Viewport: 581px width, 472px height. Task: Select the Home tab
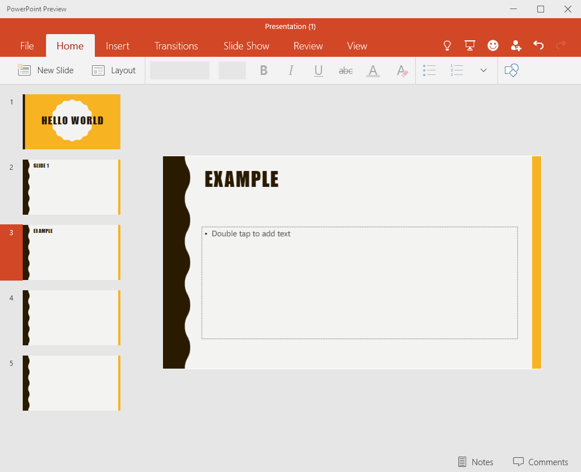click(70, 46)
